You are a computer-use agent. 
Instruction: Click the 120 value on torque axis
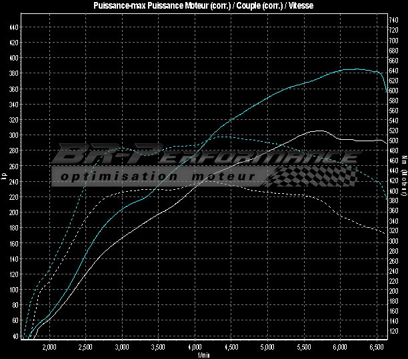(394, 331)
